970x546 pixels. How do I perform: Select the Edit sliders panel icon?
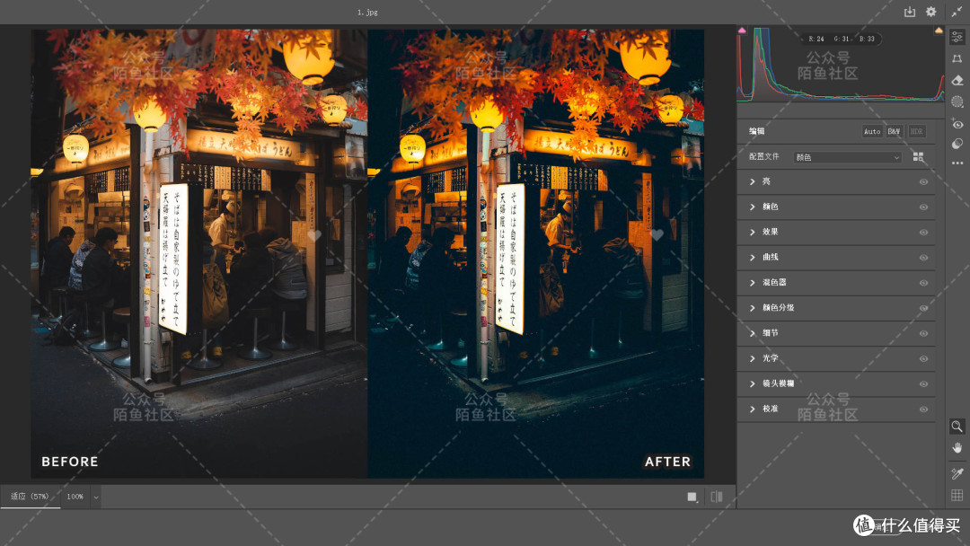957,37
